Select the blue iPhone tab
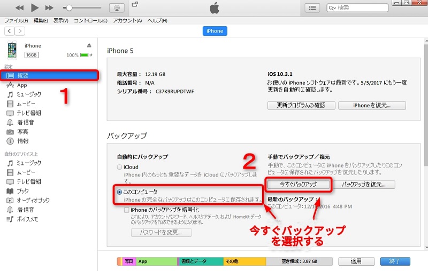 point(215,31)
